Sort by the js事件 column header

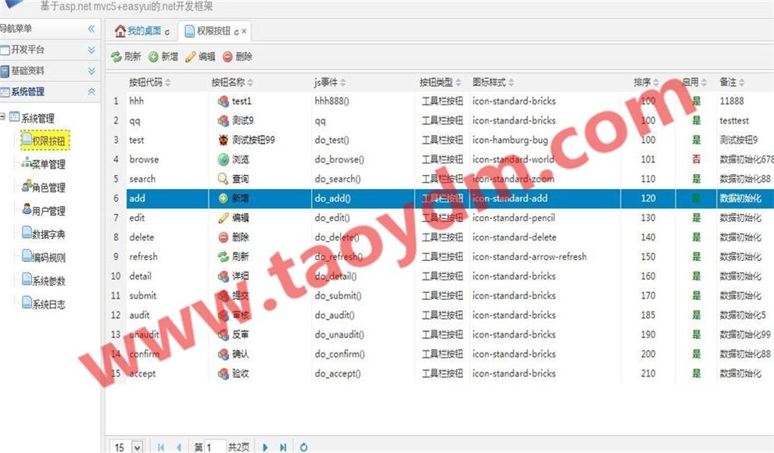coord(330,82)
